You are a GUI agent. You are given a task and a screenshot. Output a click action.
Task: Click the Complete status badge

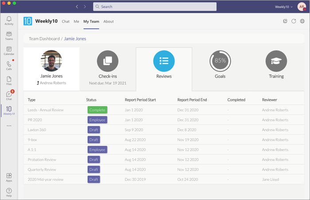pyautogui.click(x=97, y=110)
